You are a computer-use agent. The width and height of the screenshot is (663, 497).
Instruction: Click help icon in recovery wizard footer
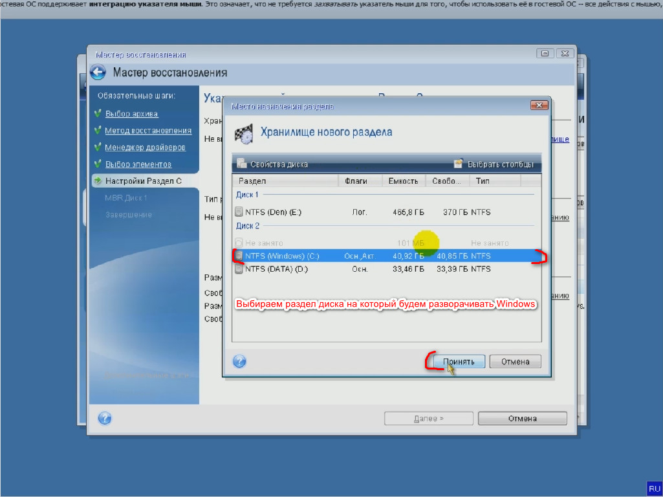click(105, 418)
